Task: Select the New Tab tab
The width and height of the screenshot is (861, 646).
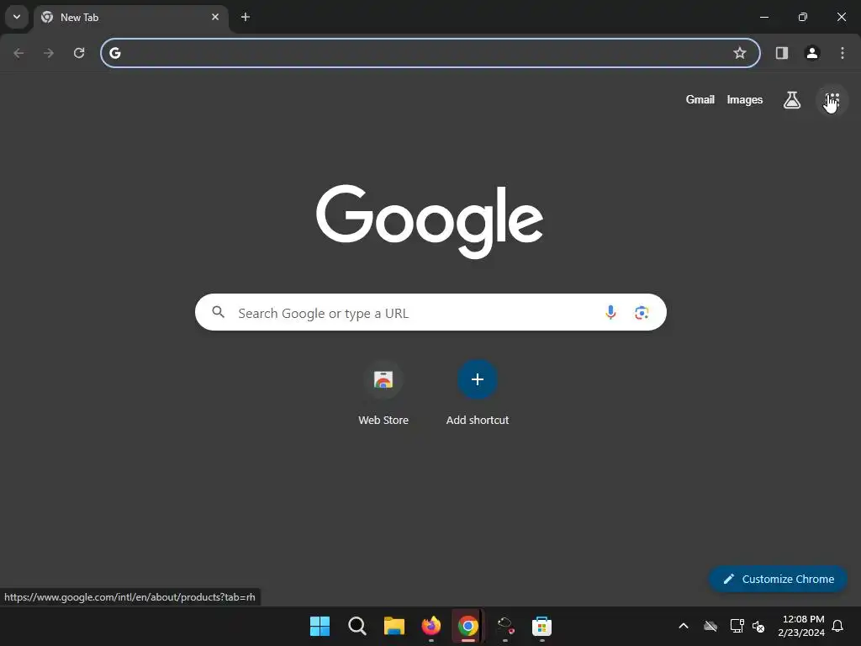Action: point(130,18)
